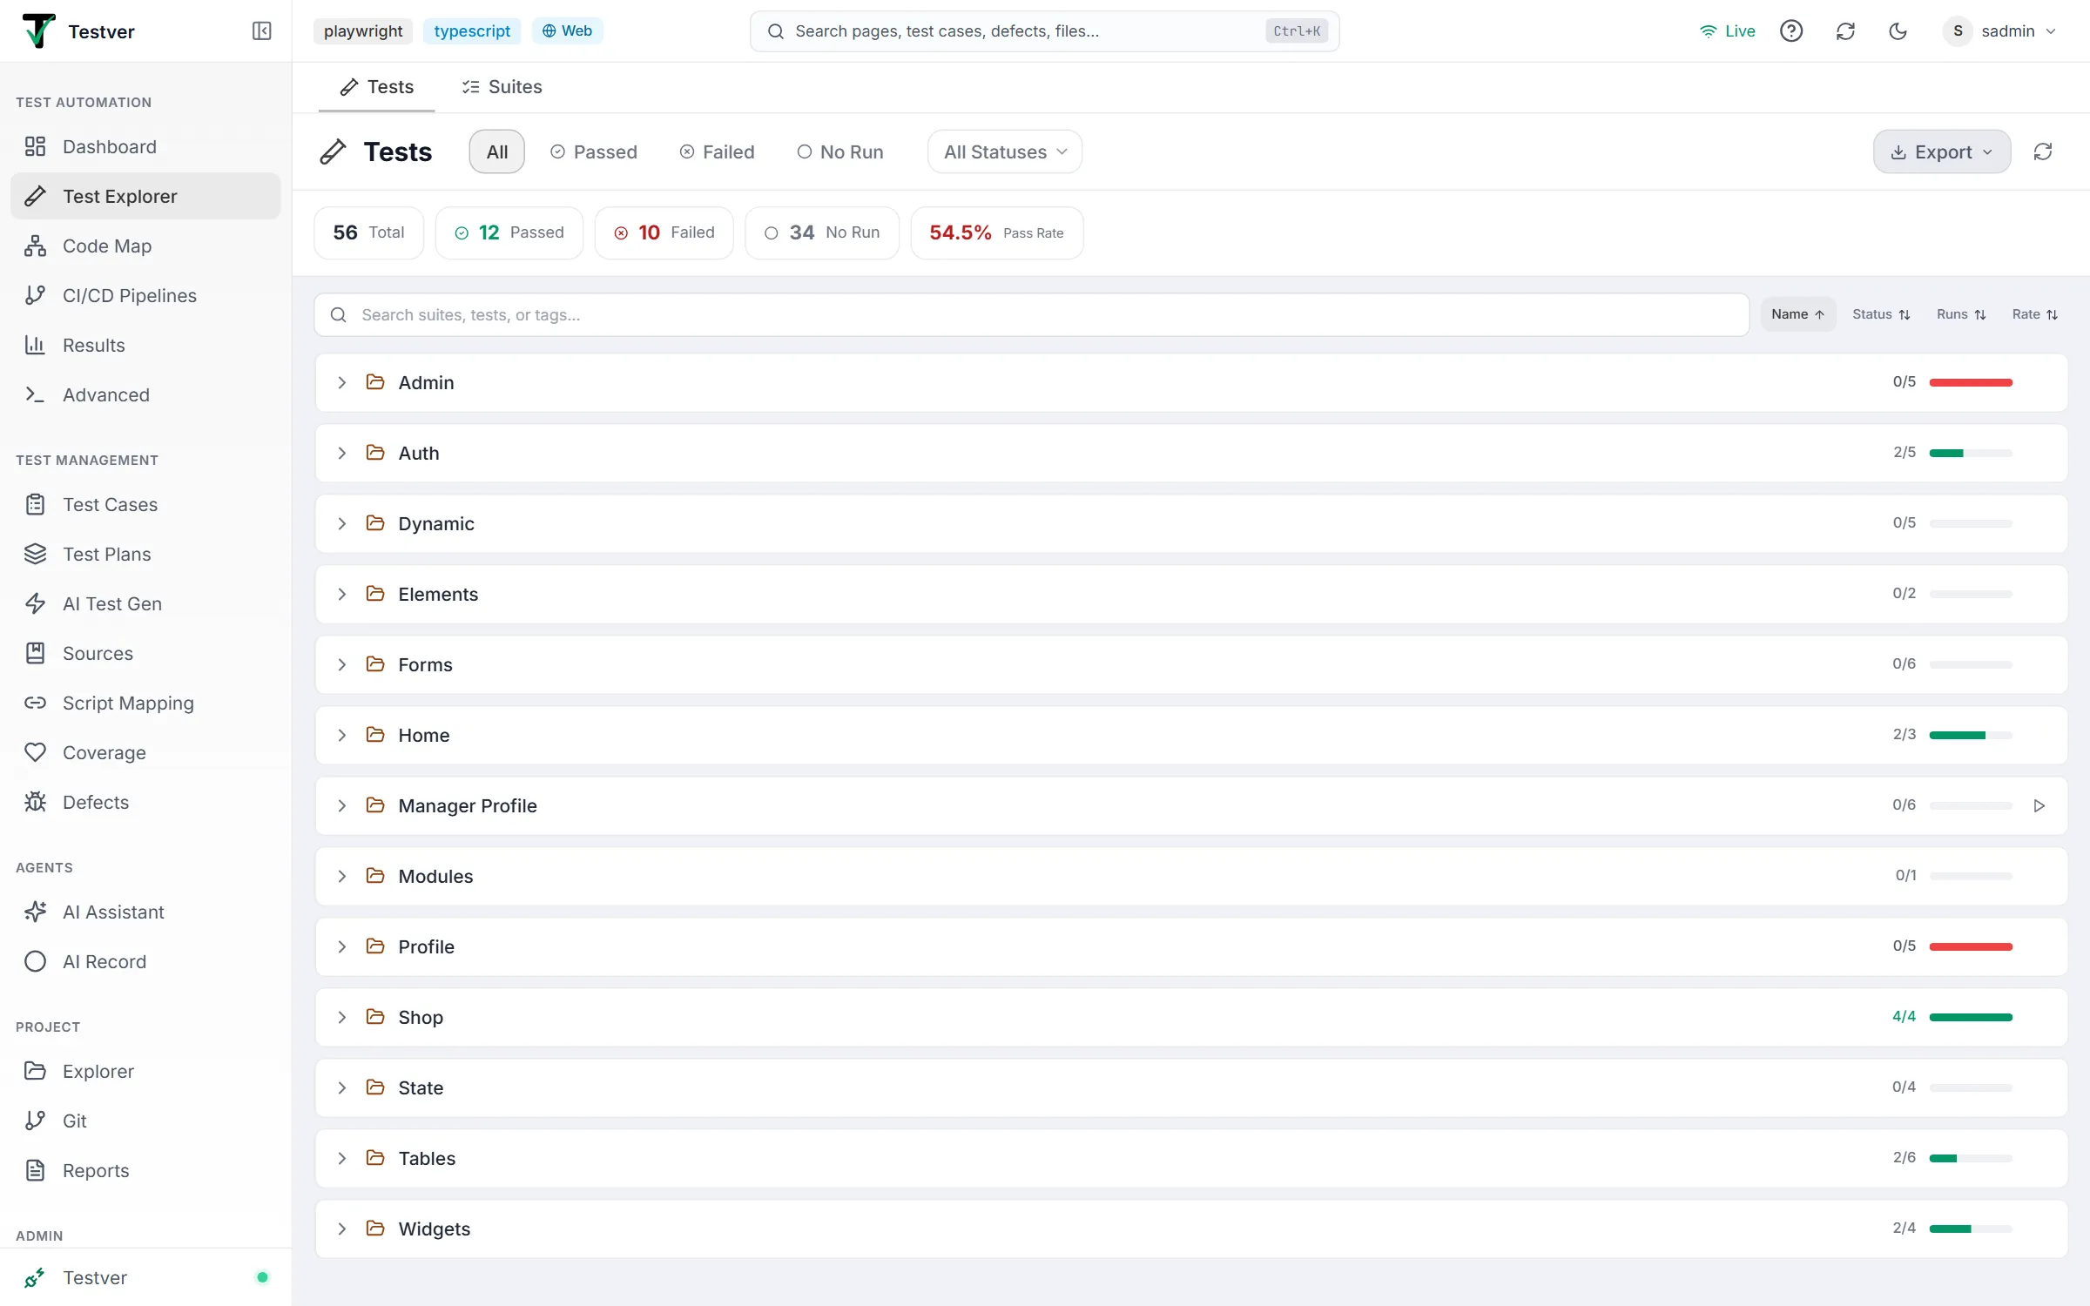Switch to the Tests tab
The width and height of the screenshot is (2090, 1306).
(x=376, y=86)
